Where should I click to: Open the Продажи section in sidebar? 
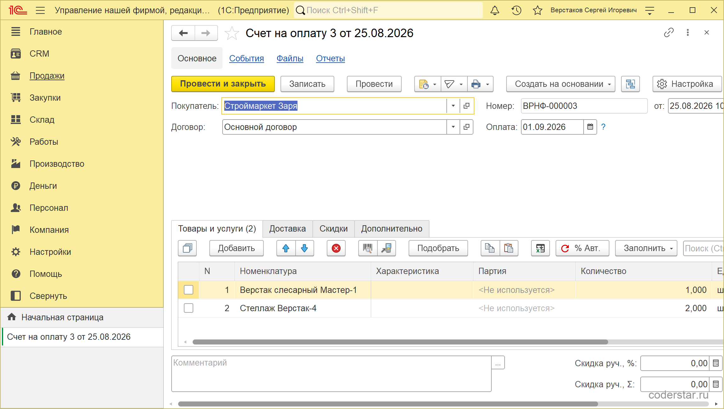[x=47, y=76]
